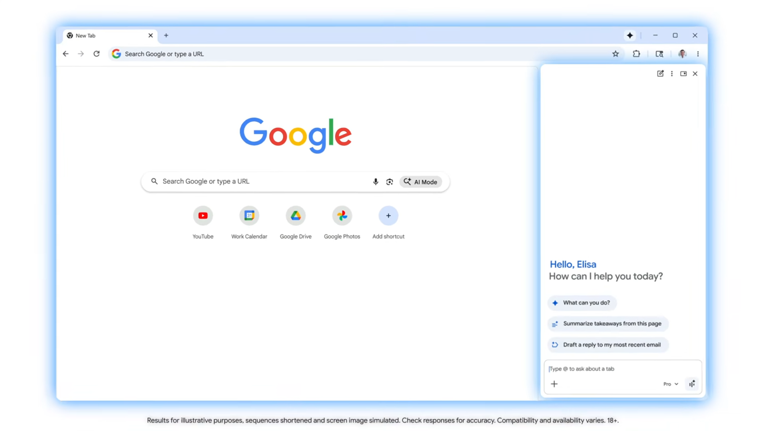The image size is (766, 431).
Task: Open the tab search icon in toolbar
Action: click(659, 54)
